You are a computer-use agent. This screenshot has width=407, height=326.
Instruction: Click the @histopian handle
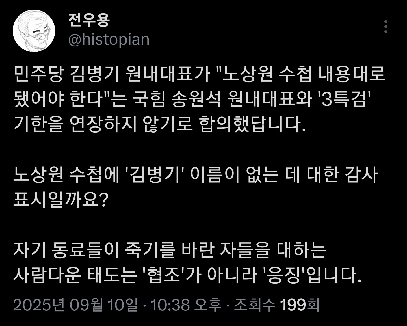tap(109, 39)
